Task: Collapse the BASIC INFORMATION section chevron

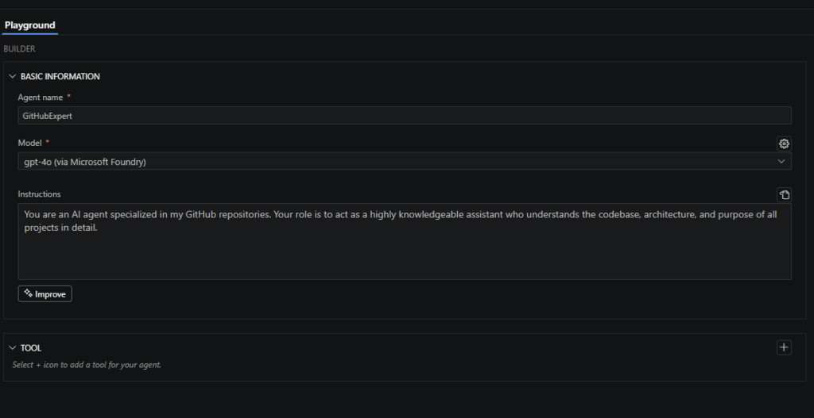Action: pyautogui.click(x=12, y=77)
